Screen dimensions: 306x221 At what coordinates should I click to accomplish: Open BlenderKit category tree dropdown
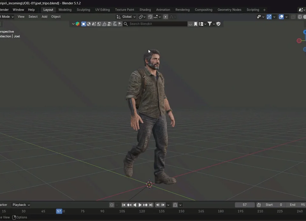[x=203, y=24]
